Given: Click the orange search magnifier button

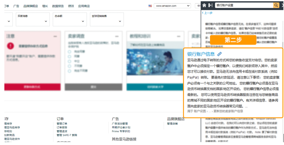Looking at the screenshot, I should click(276, 5).
